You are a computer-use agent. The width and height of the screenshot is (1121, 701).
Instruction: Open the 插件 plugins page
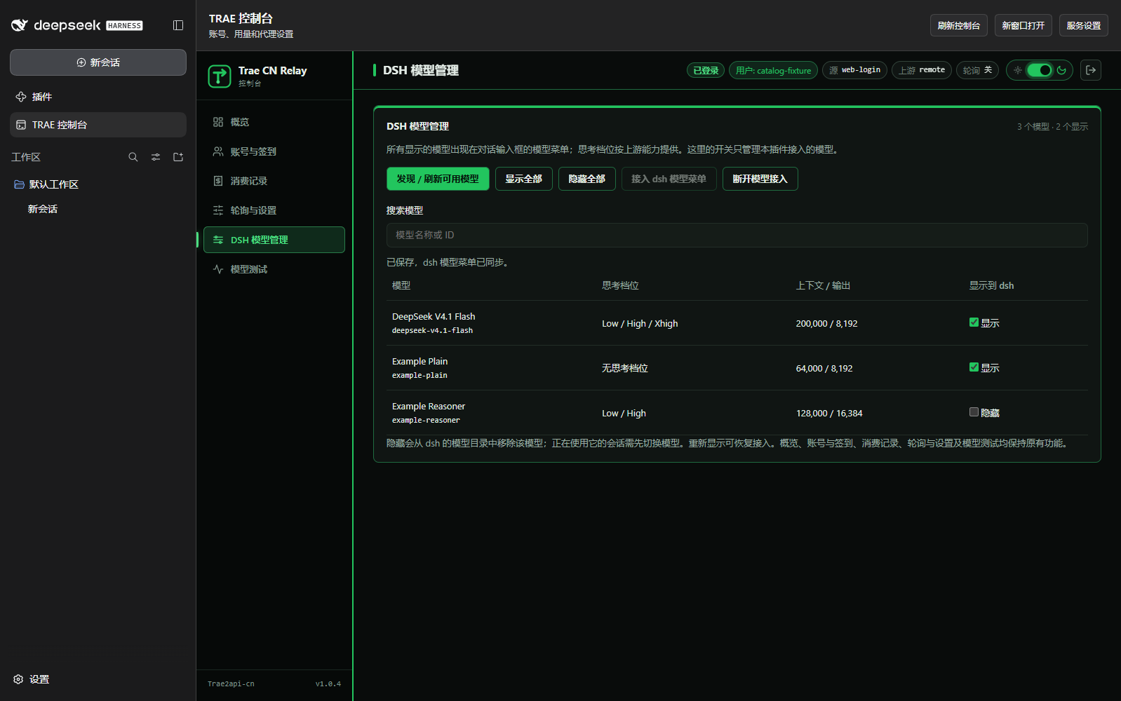click(98, 97)
